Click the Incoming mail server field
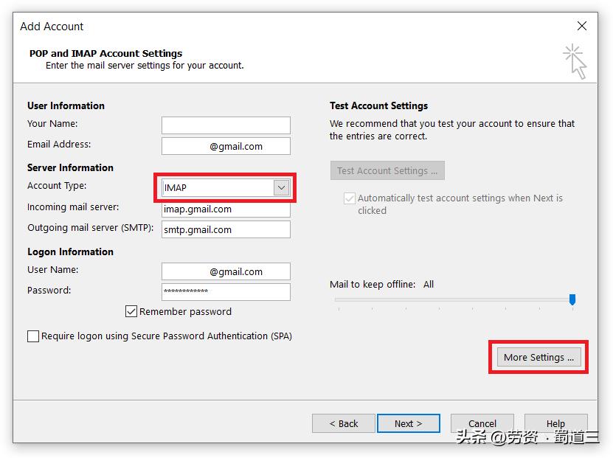Image resolution: width=613 pixels, height=458 pixels. 225,208
